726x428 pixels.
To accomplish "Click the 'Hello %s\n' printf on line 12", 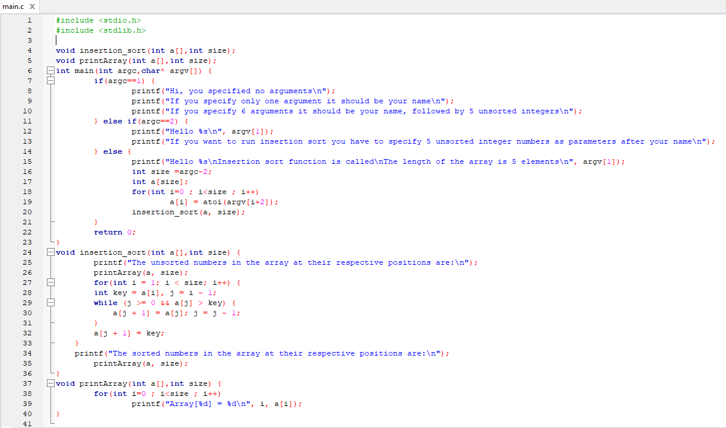I will (x=203, y=131).
